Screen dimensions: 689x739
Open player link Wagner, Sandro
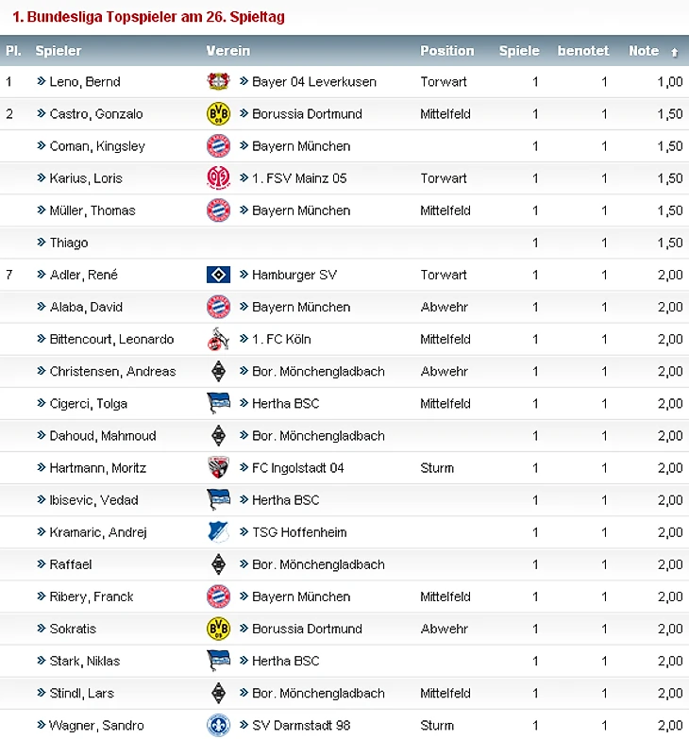tap(96, 725)
